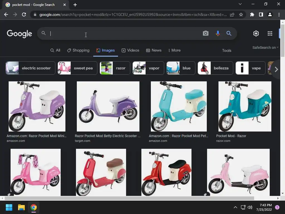Open red scooter with black seat image
Viewport: 285px width, 214px height.
(x=166, y=172)
